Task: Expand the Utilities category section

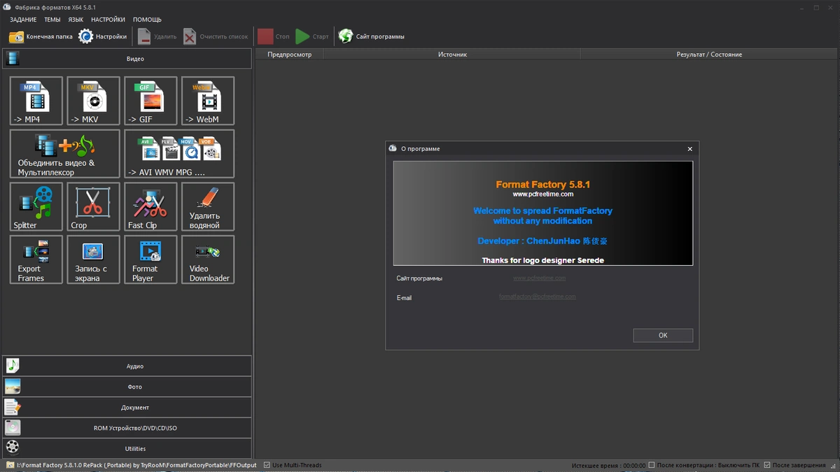Action: click(x=127, y=448)
